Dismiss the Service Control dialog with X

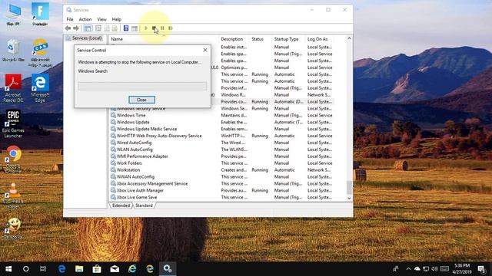(x=205, y=50)
